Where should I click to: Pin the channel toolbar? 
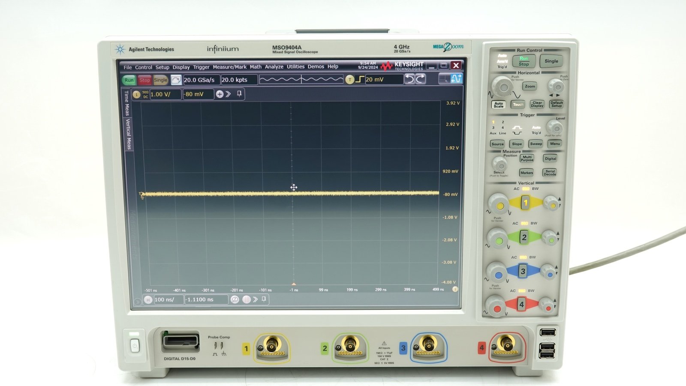pyautogui.click(x=239, y=94)
